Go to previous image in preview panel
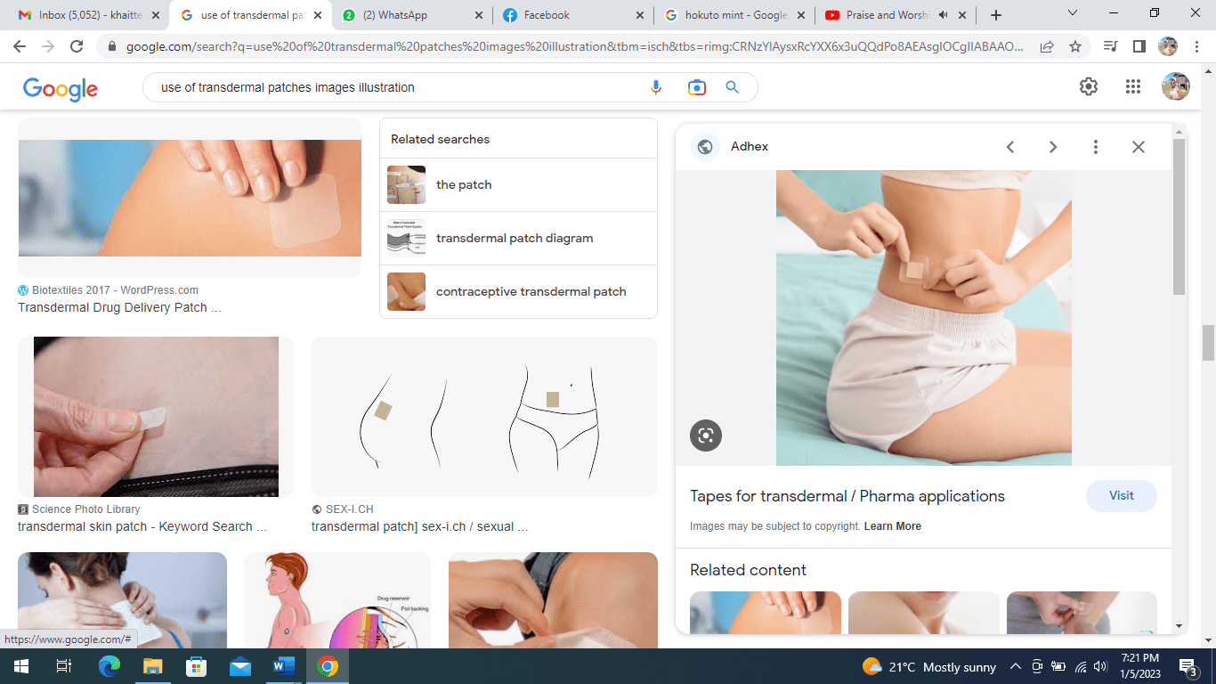The image size is (1216, 684). tap(1010, 147)
